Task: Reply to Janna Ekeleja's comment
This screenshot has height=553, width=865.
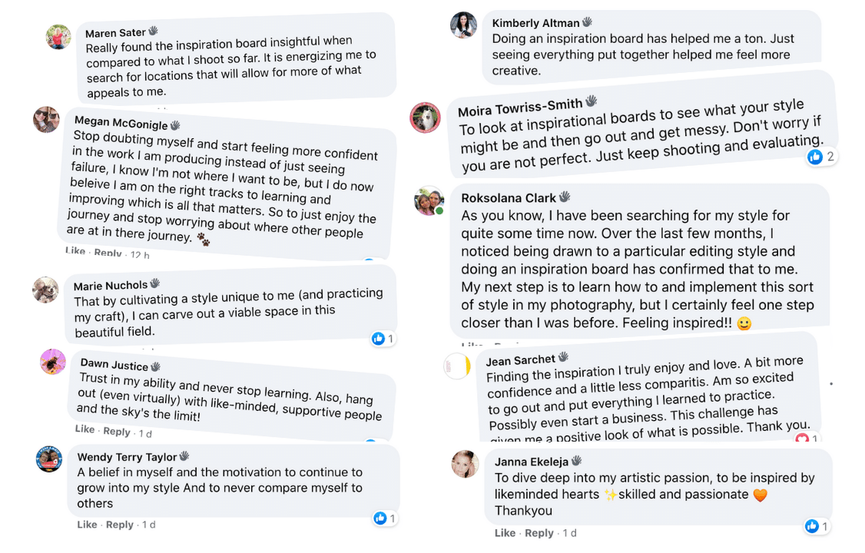Action: (539, 533)
